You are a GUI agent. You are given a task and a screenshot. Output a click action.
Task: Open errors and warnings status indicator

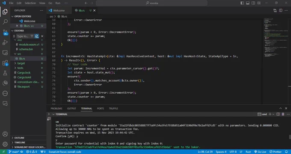coord(31,152)
